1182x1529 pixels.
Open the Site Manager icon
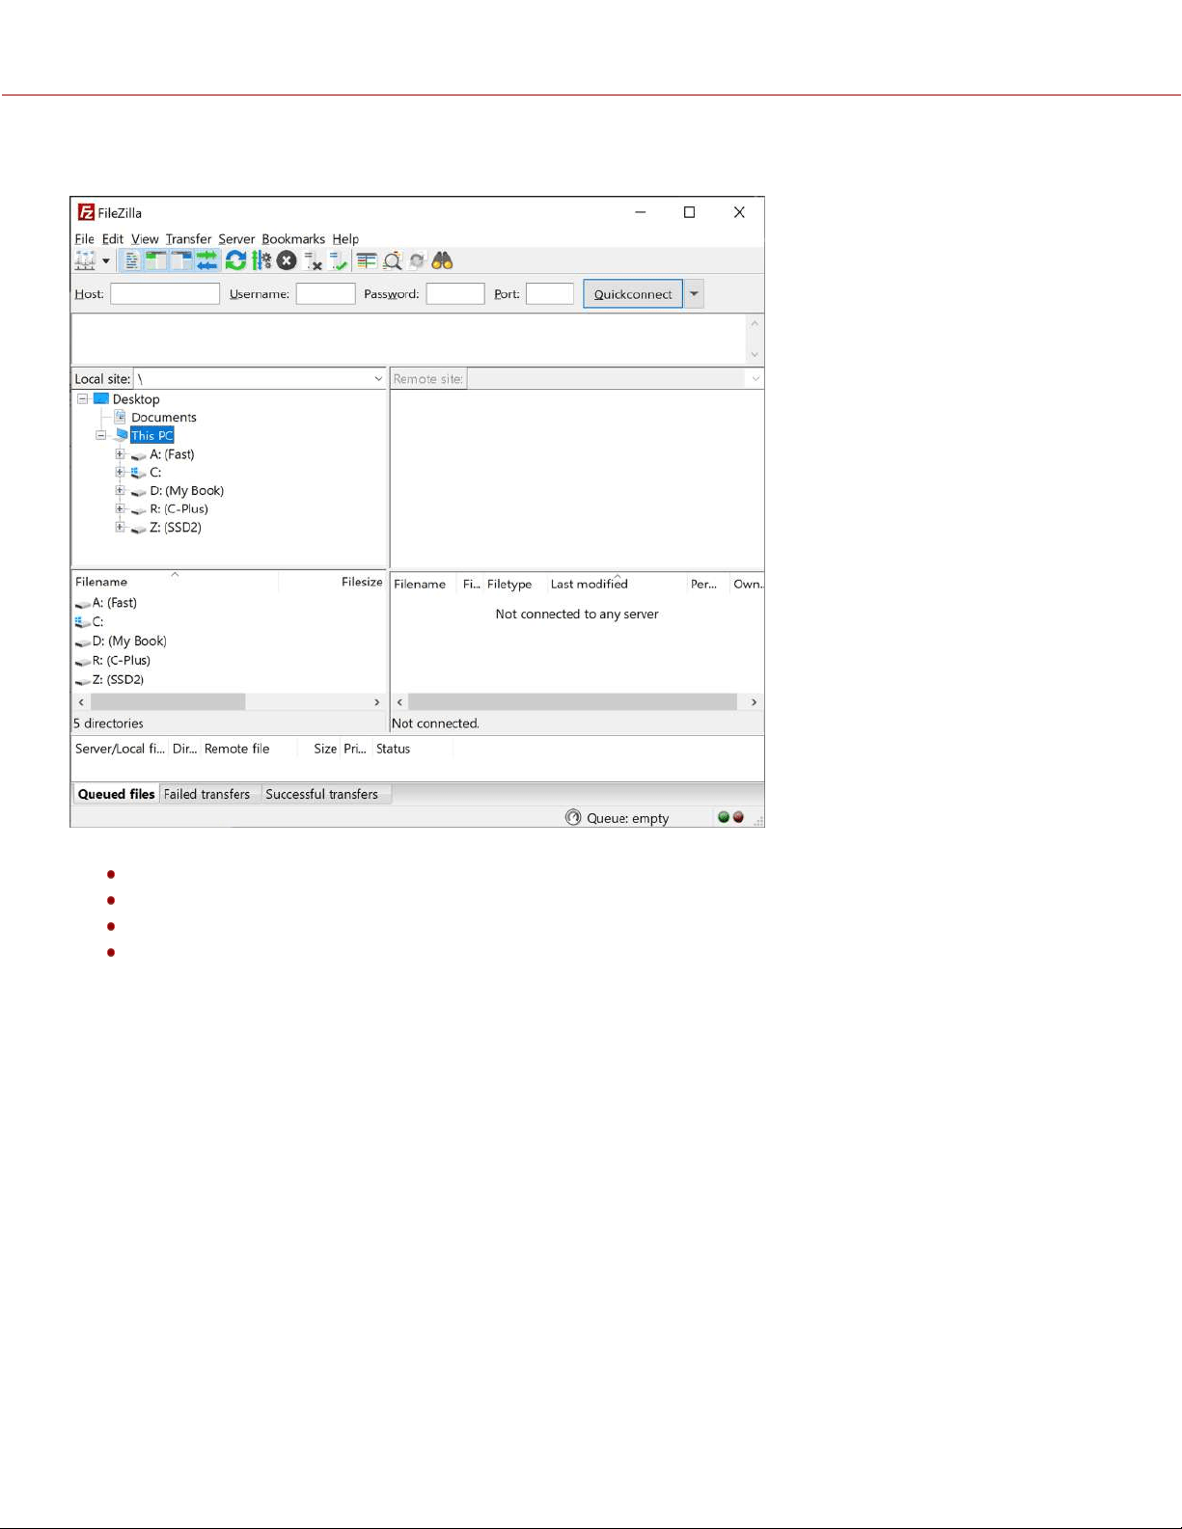click(x=86, y=260)
